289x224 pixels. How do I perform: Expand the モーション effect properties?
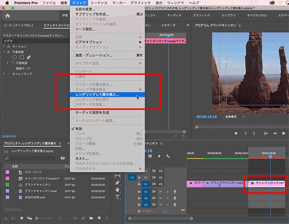coord(4,46)
